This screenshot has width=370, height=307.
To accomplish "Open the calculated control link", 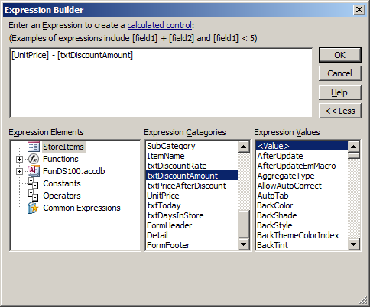I will click(160, 25).
